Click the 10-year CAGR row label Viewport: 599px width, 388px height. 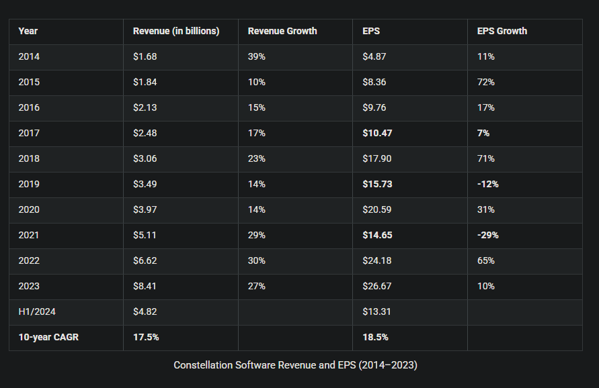(x=48, y=337)
